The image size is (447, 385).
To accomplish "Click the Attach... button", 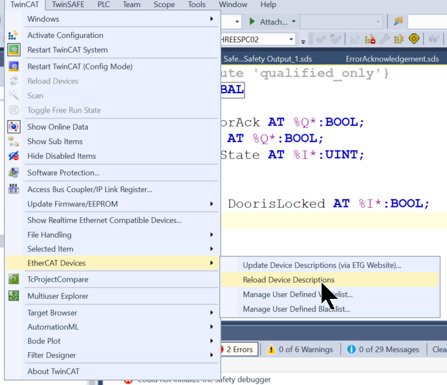I will click(x=269, y=22).
